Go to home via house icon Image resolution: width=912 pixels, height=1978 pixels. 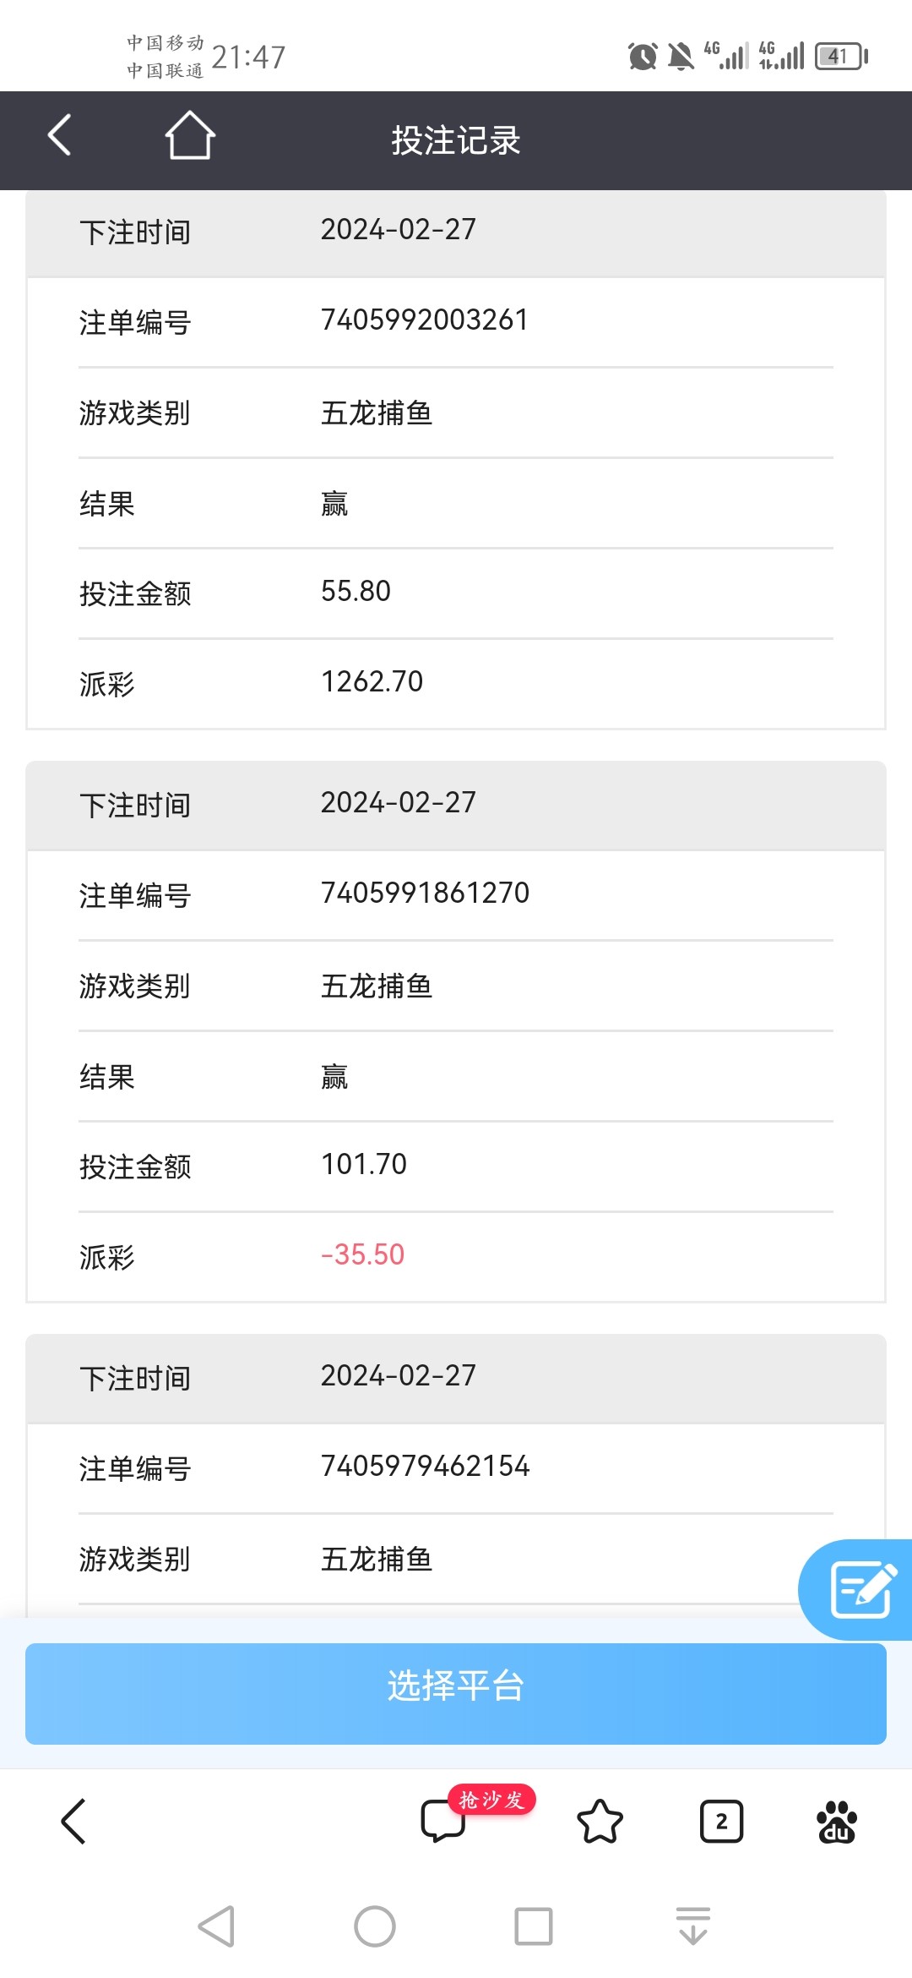(189, 135)
